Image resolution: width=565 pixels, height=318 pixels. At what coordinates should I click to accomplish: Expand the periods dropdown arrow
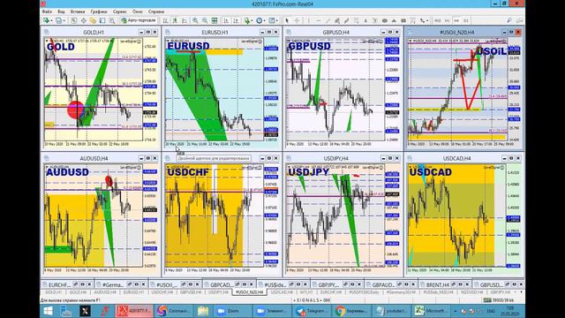pos(265,20)
